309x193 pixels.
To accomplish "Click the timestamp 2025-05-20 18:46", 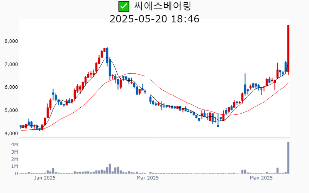I will (x=154, y=19).
